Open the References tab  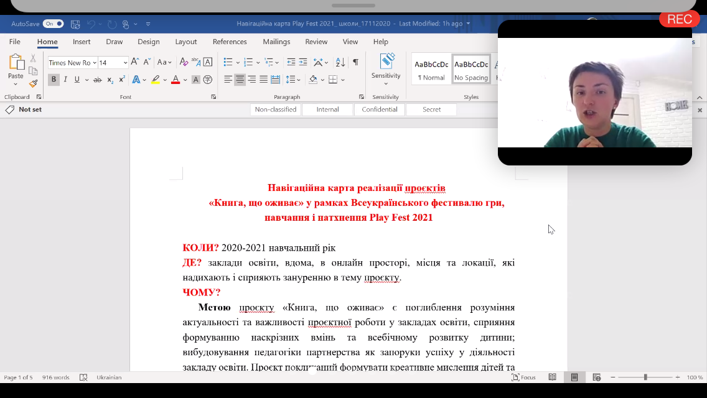[x=230, y=42]
